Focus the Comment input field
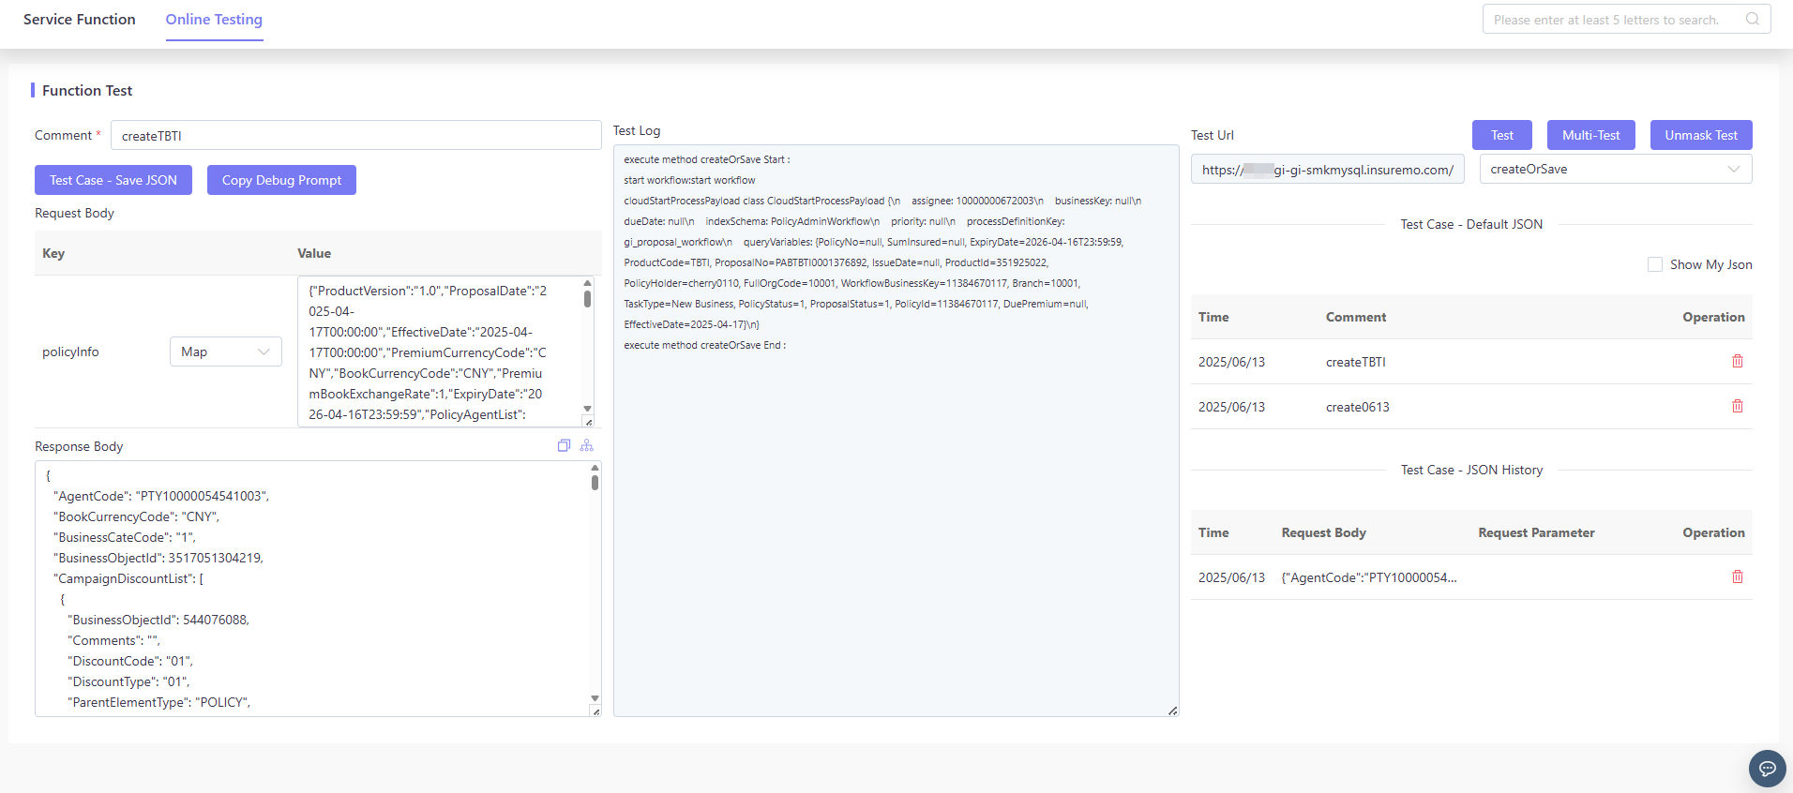The width and height of the screenshot is (1793, 793). [x=356, y=135]
